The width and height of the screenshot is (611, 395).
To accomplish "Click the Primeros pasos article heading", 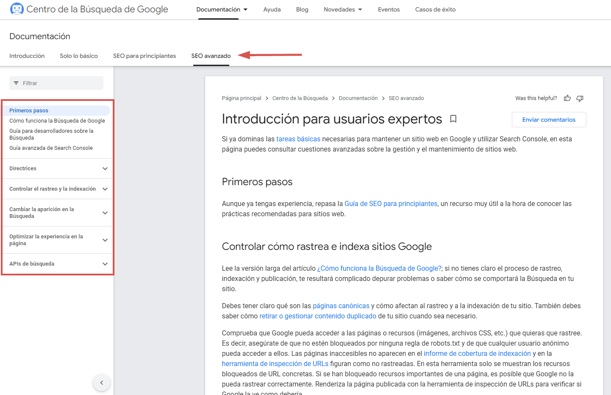I will click(x=257, y=182).
